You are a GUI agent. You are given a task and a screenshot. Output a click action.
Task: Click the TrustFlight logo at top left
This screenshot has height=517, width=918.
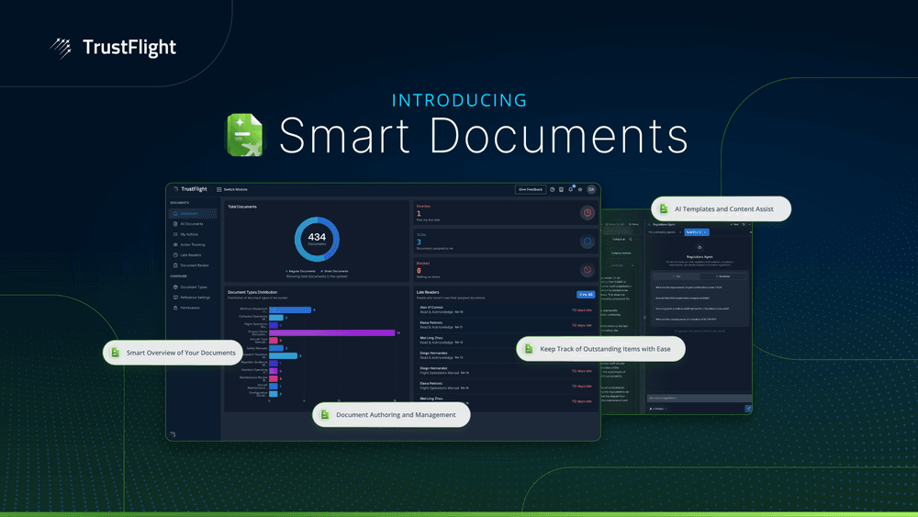(x=112, y=47)
